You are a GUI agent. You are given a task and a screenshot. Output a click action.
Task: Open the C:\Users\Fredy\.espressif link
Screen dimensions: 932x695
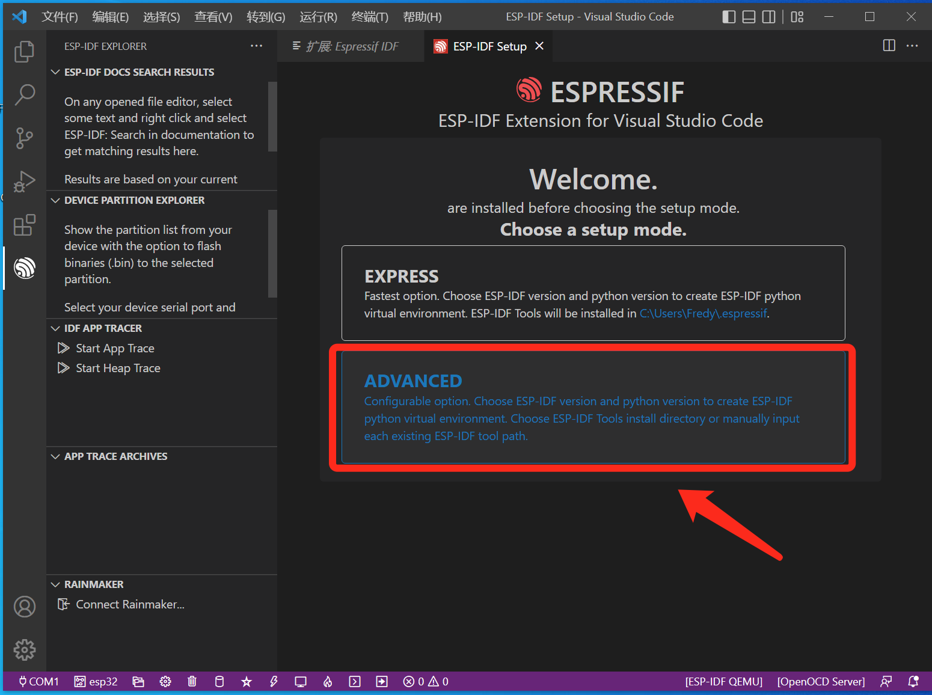point(704,313)
